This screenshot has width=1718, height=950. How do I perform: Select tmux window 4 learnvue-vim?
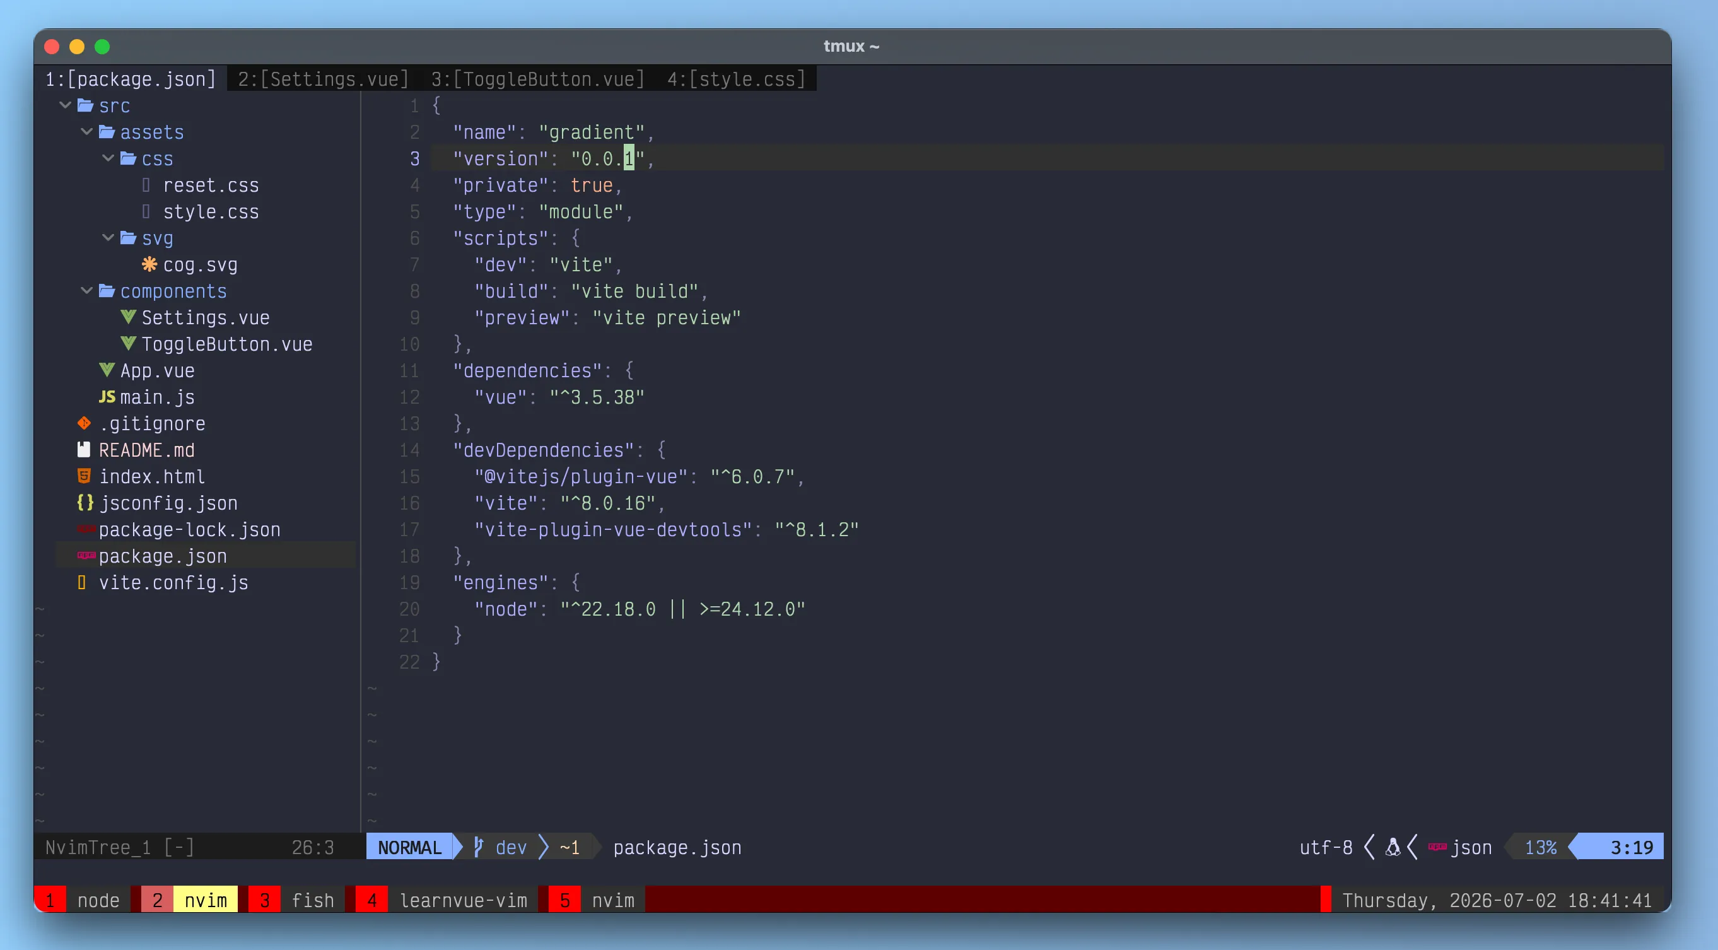[447, 900]
